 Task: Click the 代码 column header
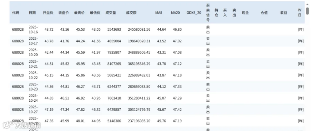16,13
